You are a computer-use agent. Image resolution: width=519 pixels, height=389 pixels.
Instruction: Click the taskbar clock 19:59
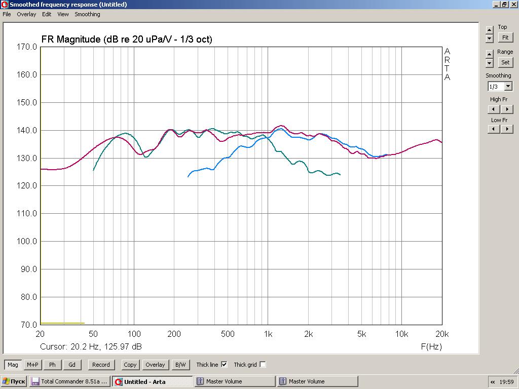[506, 382]
